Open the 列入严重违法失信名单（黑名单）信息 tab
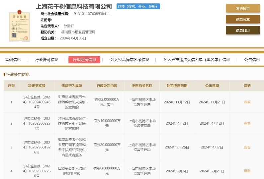 click(197, 60)
